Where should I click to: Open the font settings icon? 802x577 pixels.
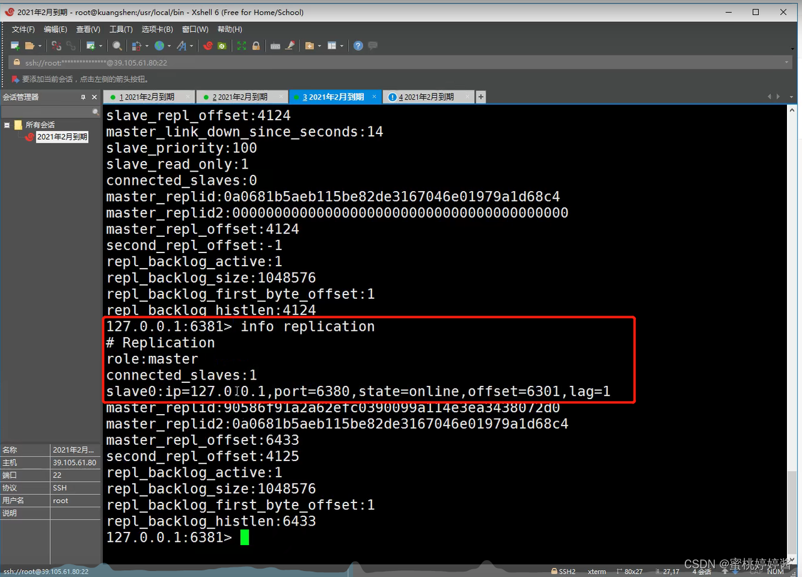182,46
